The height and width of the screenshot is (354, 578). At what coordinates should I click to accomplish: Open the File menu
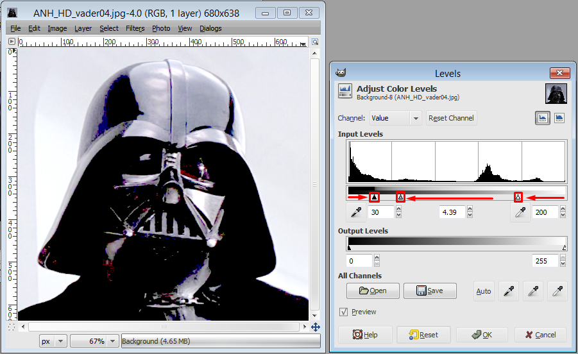15,28
